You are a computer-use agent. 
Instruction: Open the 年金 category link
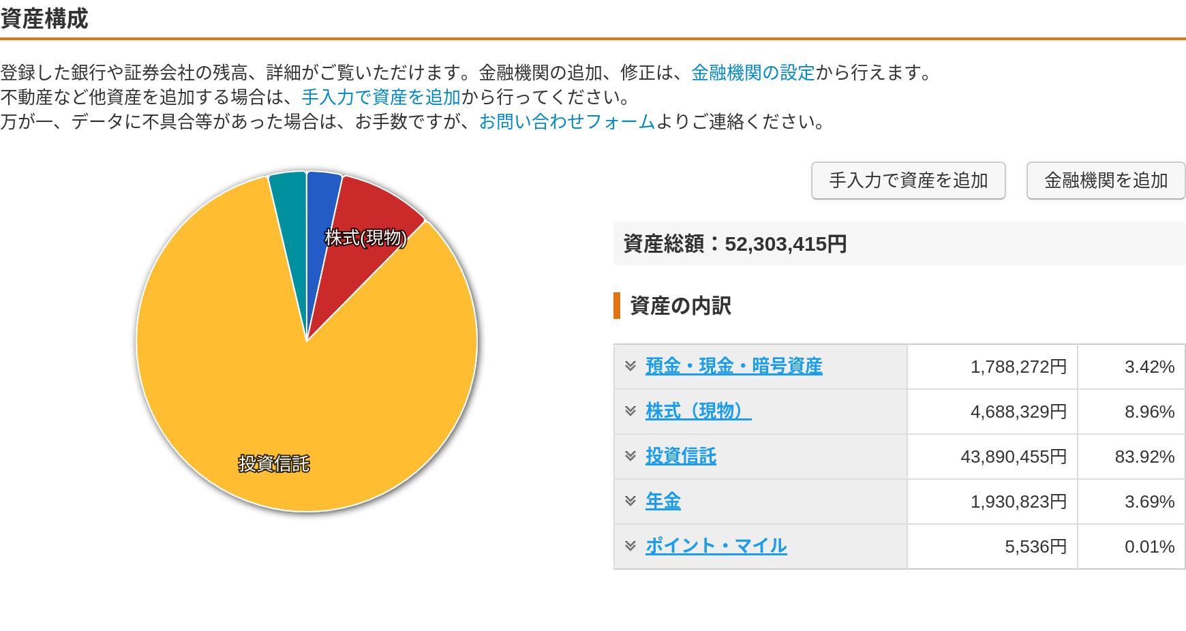click(663, 502)
